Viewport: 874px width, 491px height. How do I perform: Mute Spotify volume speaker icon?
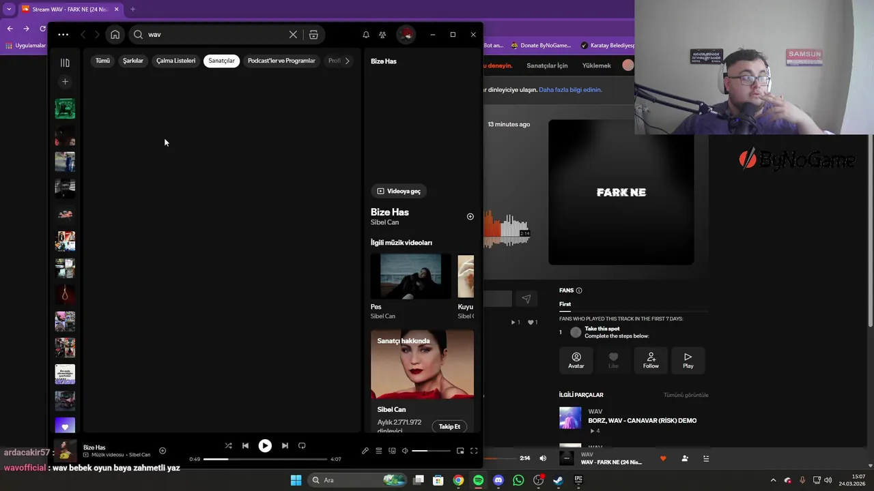pos(405,451)
